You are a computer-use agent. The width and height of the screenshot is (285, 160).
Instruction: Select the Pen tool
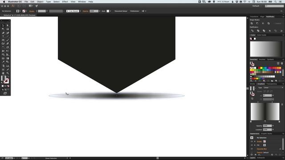point(3,33)
